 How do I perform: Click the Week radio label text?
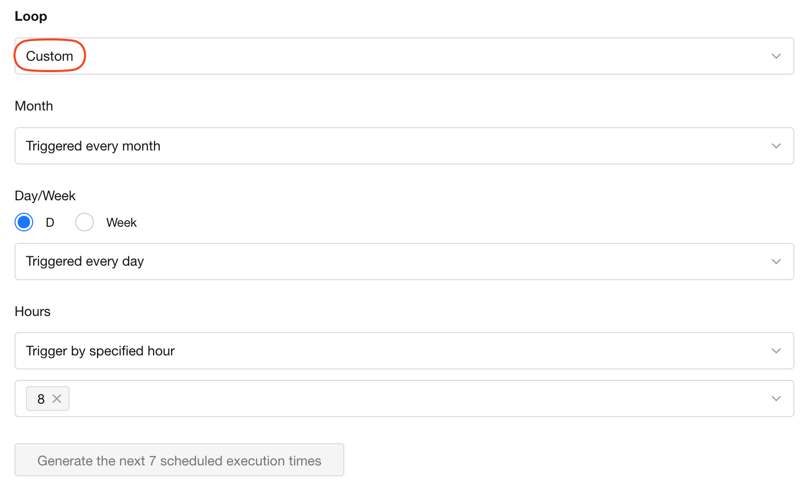(121, 223)
